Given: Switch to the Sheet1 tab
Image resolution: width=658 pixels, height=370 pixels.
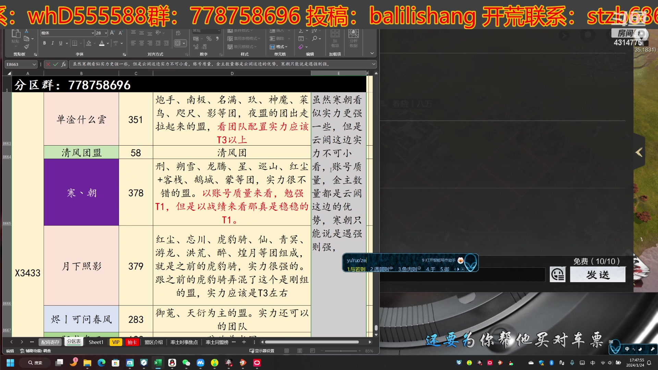Looking at the screenshot, I should pos(96,342).
